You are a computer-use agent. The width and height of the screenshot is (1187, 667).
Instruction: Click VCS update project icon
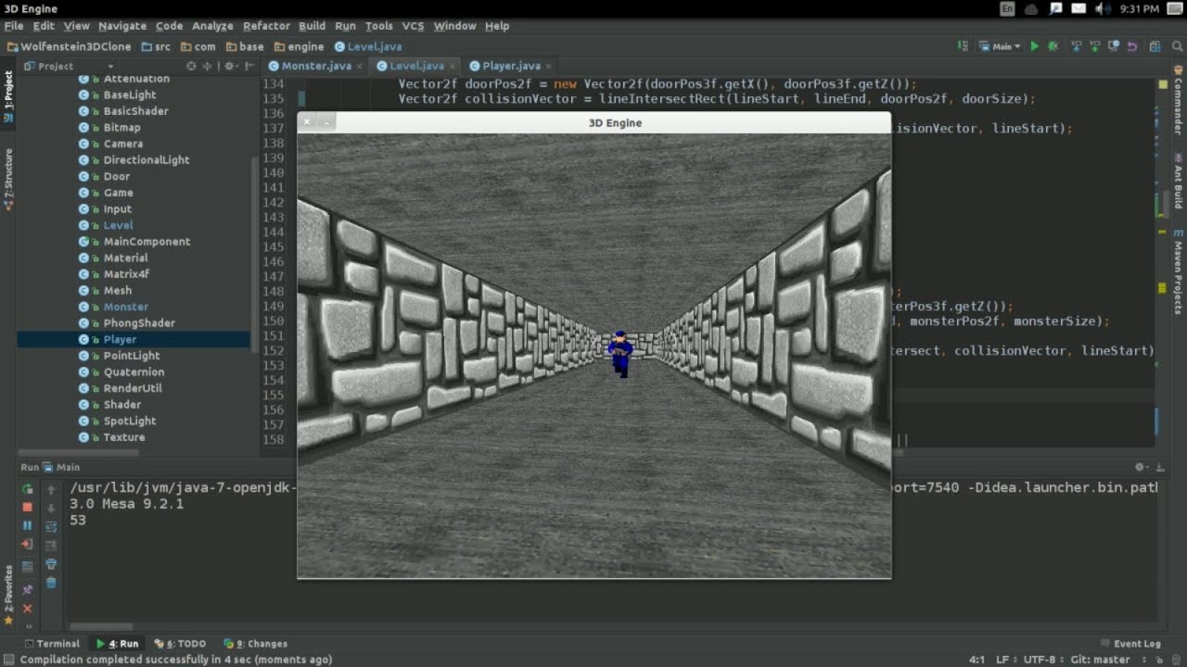[1077, 46]
